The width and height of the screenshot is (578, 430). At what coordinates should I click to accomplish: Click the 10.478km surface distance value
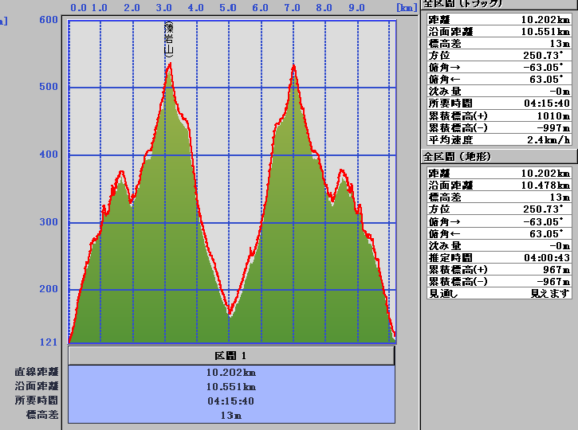click(x=545, y=185)
